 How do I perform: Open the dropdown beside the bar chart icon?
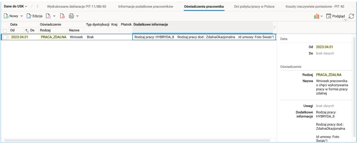coord(322,16)
